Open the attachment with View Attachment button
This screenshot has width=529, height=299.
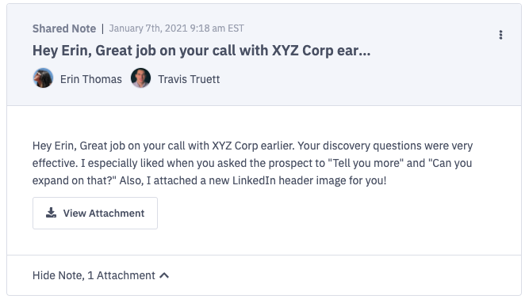click(x=95, y=214)
